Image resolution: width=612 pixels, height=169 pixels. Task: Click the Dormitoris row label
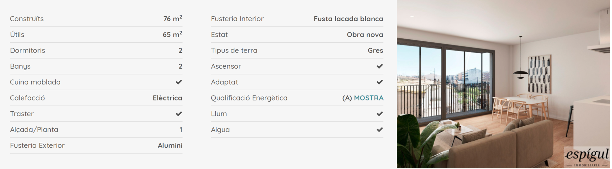point(28,50)
